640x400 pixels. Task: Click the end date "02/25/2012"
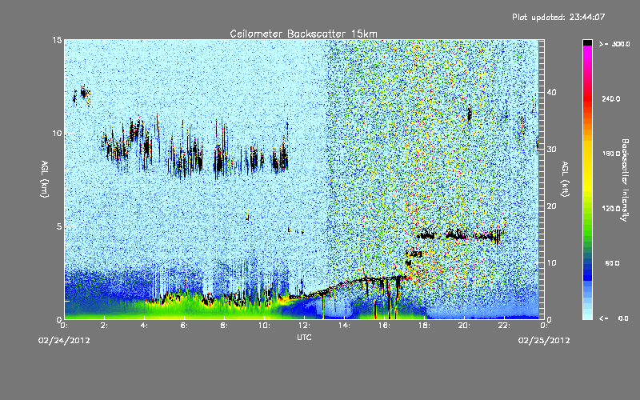pos(544,340)
